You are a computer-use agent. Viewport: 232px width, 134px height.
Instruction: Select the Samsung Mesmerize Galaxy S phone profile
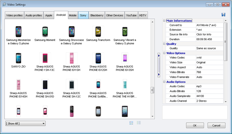(18, 35)
